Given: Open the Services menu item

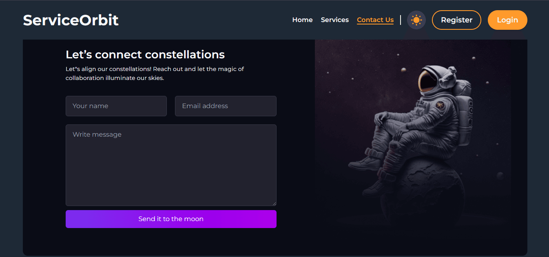Looking at the screenshot, I should pos(335,20).
